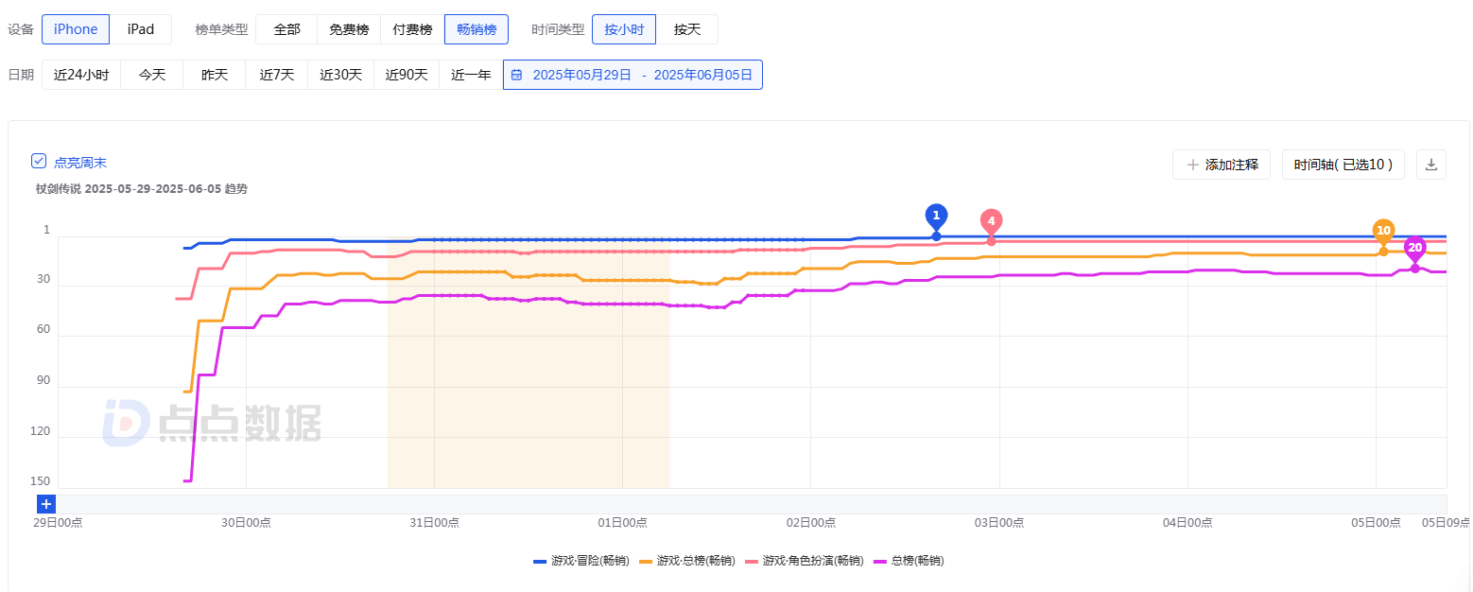Click the orange marker pin labeled 10

pyautogui.click(x=1383, y=232)
